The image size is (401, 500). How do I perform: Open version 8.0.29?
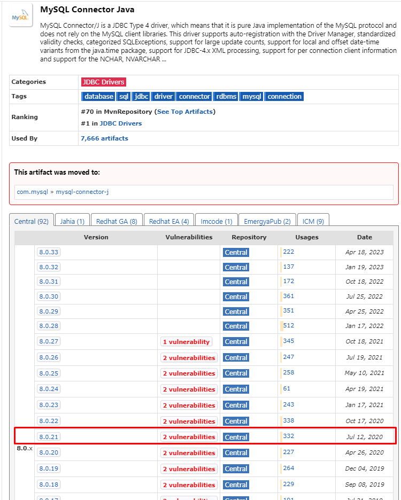point(49,311)
